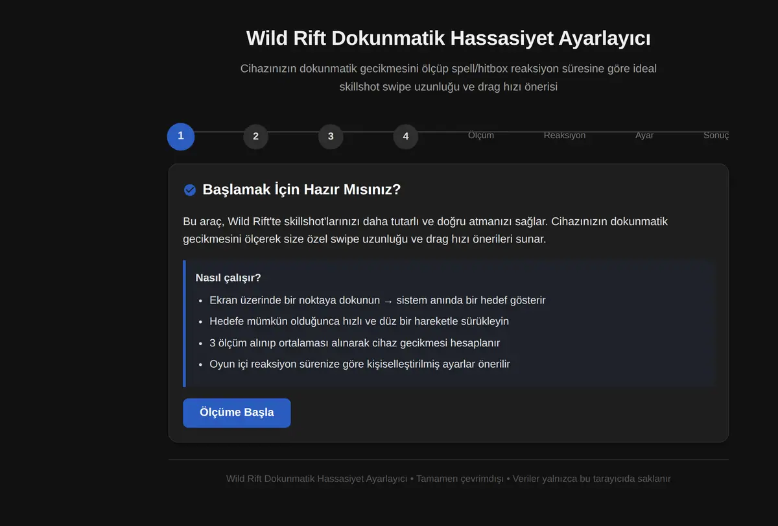Viewport: 778px width, 526px height.
Task: Click bullet '3 ölçüm alınıp ortalaması alınarak'
Action: (355, 342)
